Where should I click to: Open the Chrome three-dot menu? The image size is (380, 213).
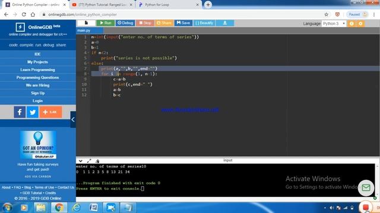click(374, 14)
